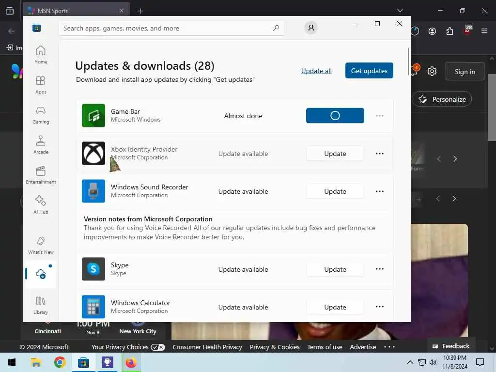The height and width of the screenshot is (372, 496).
Task: Open Privacy & Cookies link
Action: coord(275,347)
